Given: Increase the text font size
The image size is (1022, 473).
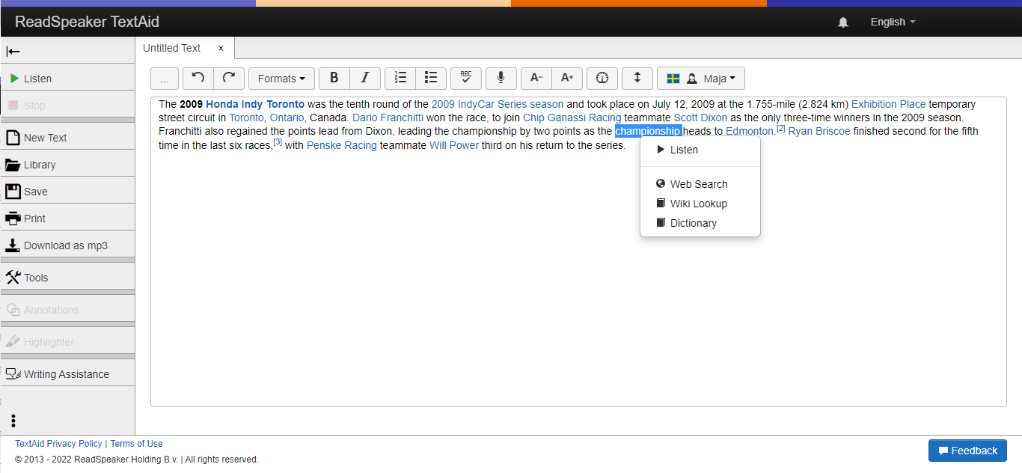Looking at the screenshot, I should [567, 79].
